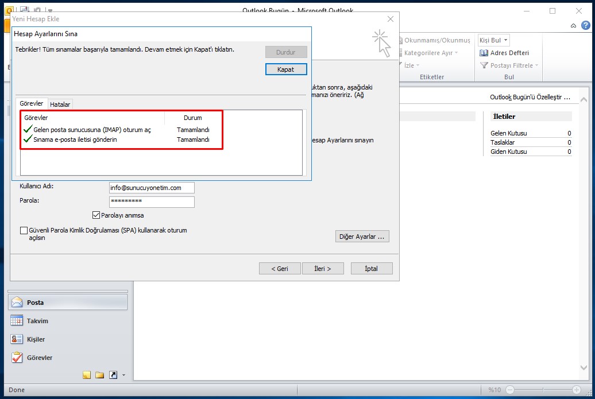Click the Parola password field
The image size is (595, 399).
(x=152, y=202)
